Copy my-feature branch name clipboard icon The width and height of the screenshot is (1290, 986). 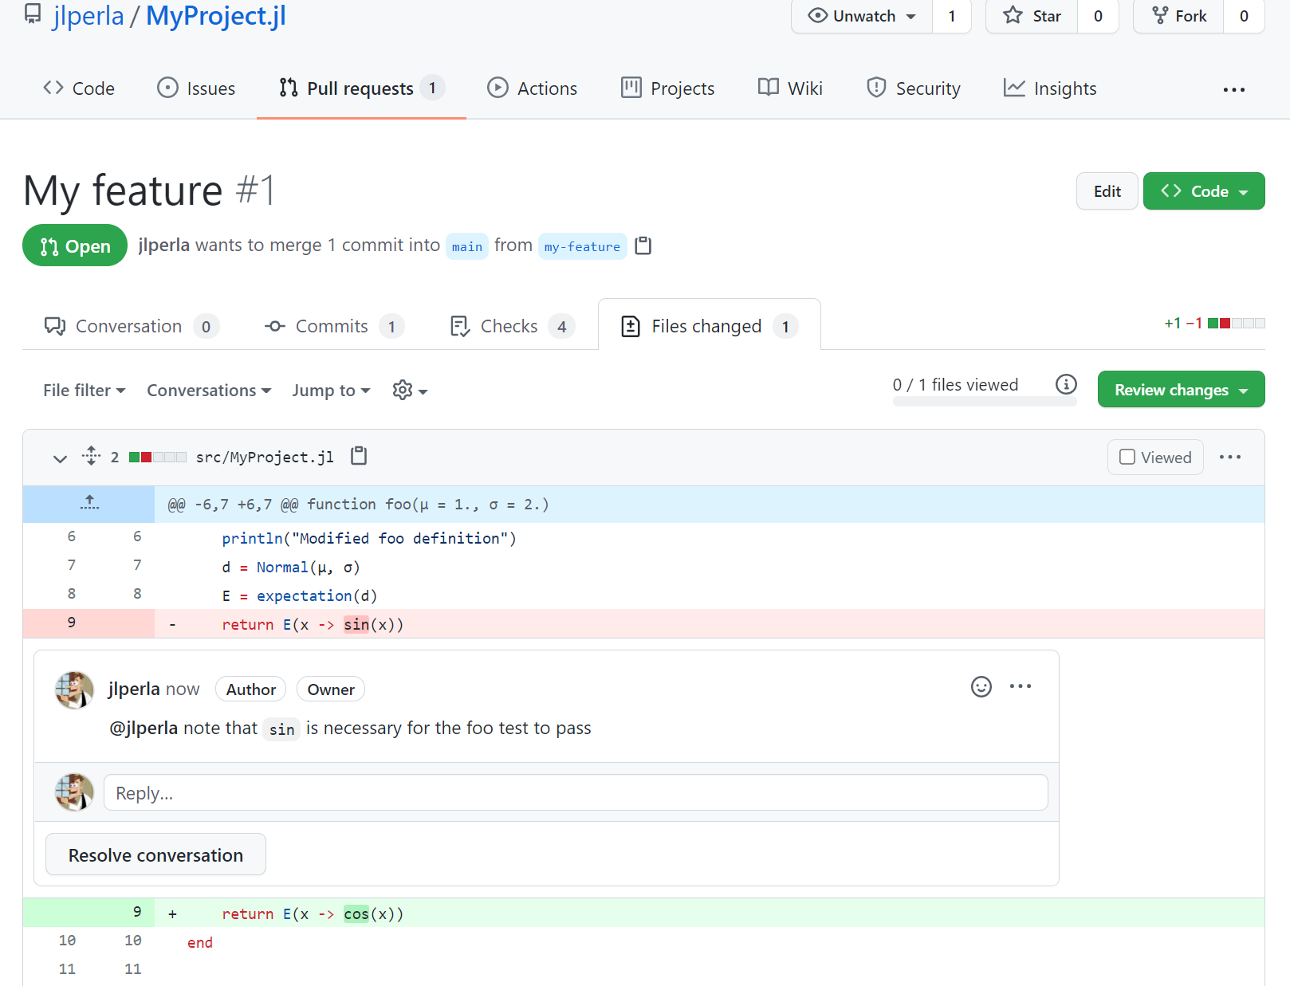(x=643, y=246)
